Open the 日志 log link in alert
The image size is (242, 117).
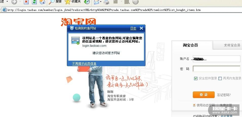tap(133, 28)
